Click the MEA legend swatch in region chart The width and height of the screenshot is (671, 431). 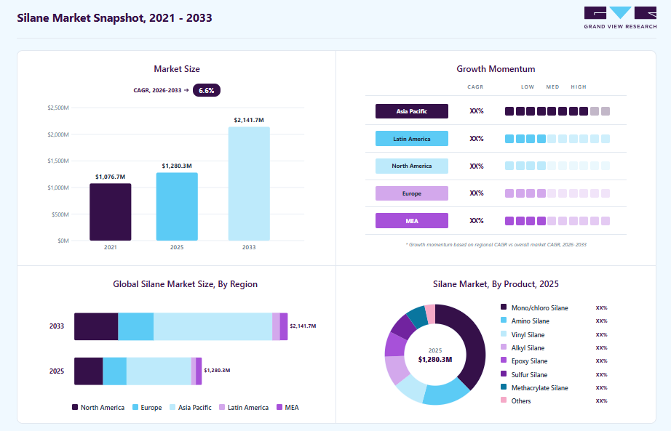coord(279,407)
